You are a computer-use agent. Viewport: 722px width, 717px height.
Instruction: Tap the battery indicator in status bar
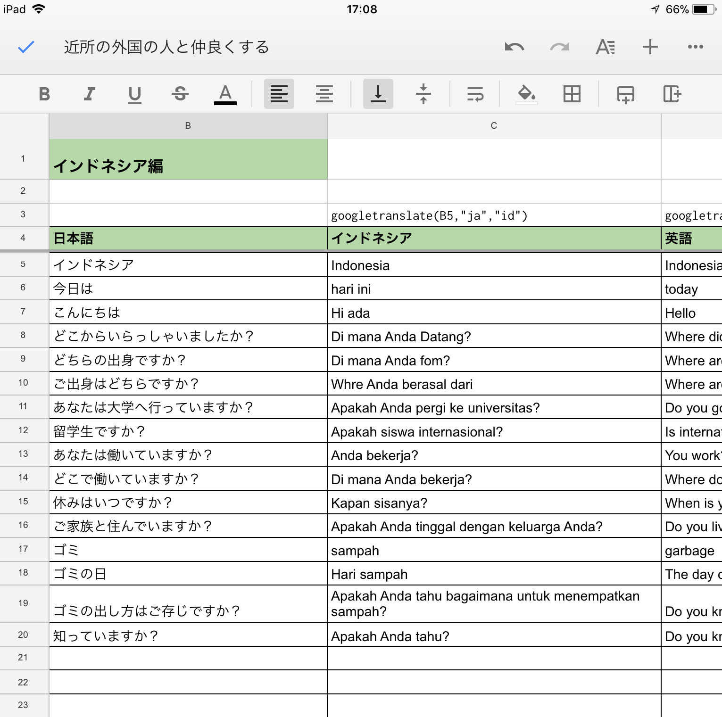click(705, 9)
